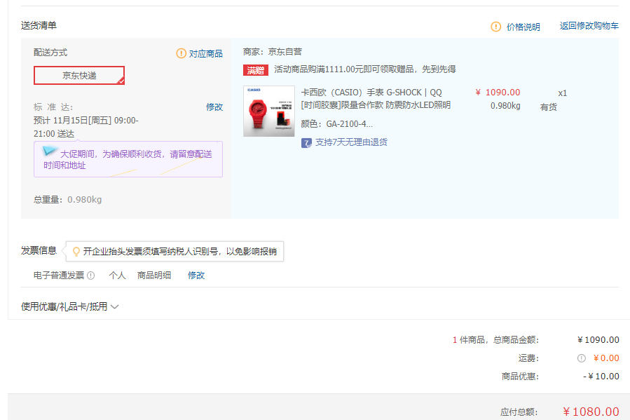Open the 价格说明 link
Viewport: 630px width, 420px height.
pyautogui.click(x=523, y=27)
